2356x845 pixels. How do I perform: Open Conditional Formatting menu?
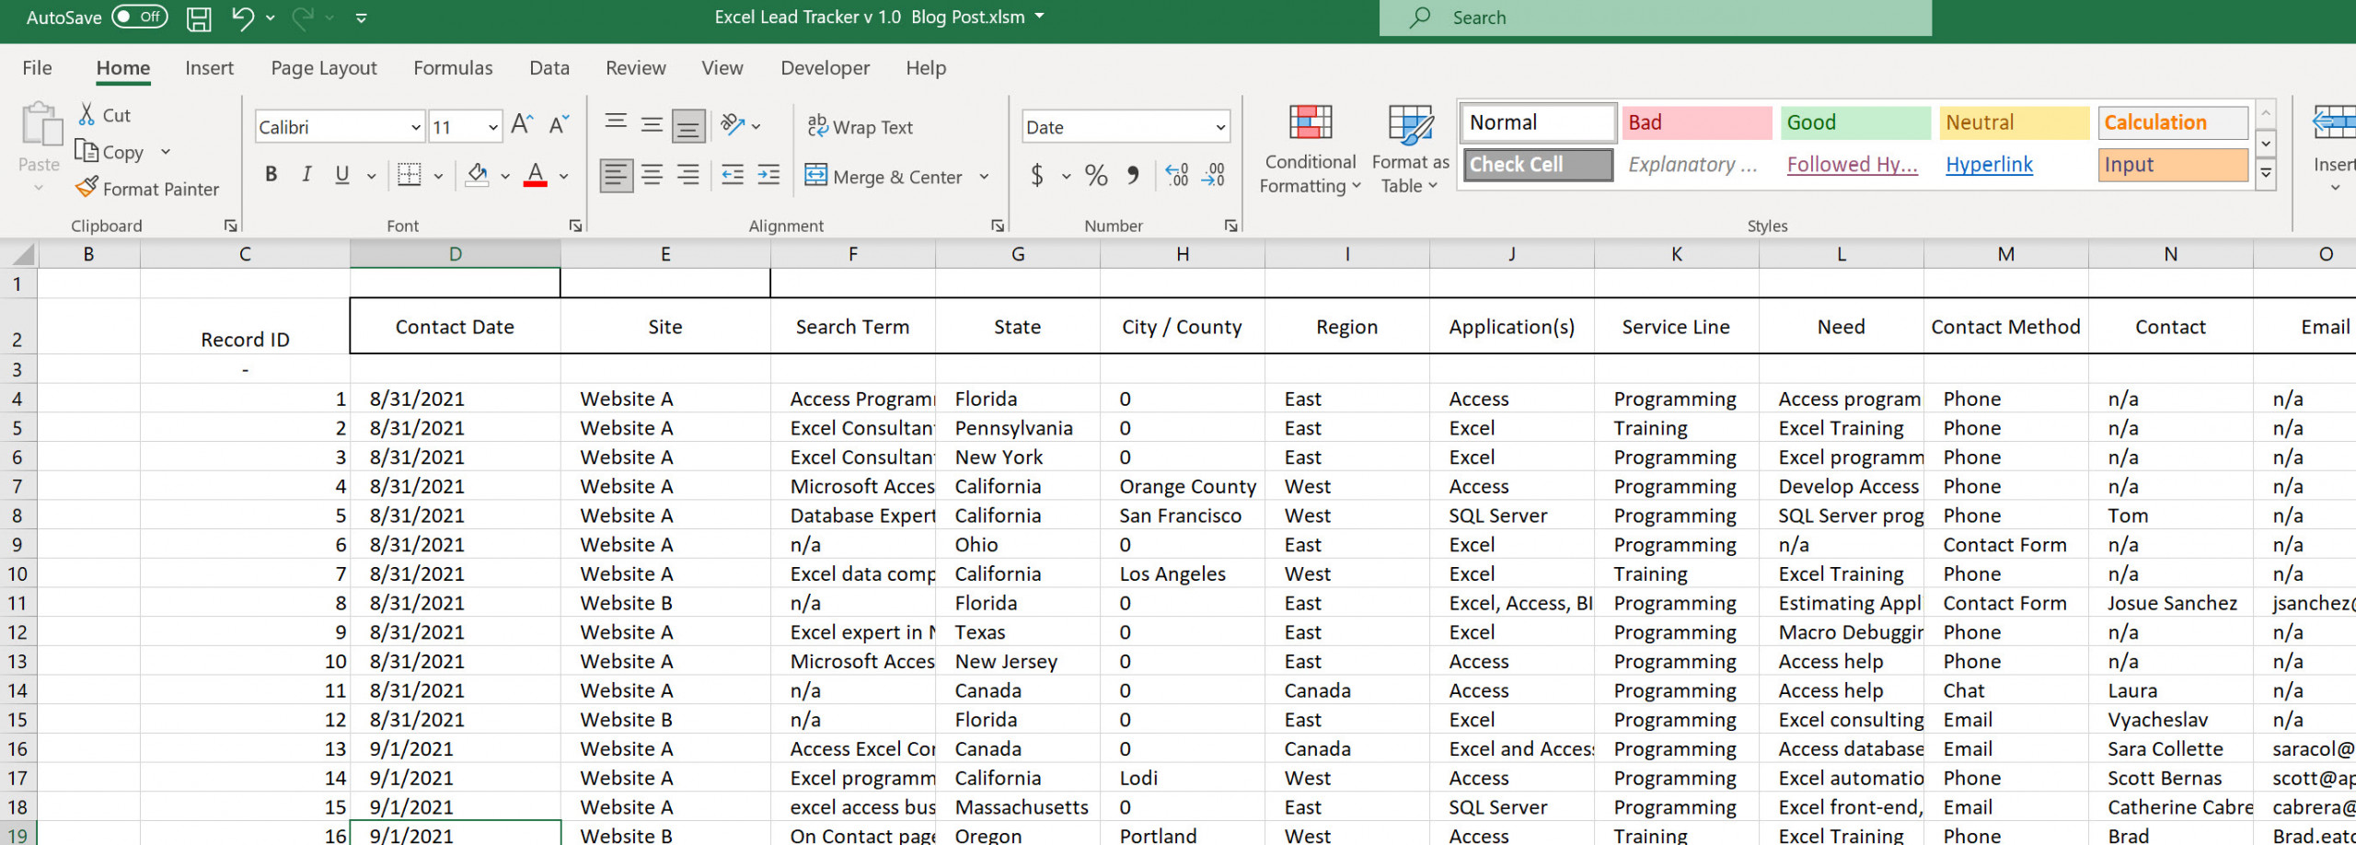pos(1310,149)
